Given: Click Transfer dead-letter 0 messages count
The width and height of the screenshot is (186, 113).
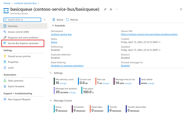Looking at the screenshot, I should [134, 110].
